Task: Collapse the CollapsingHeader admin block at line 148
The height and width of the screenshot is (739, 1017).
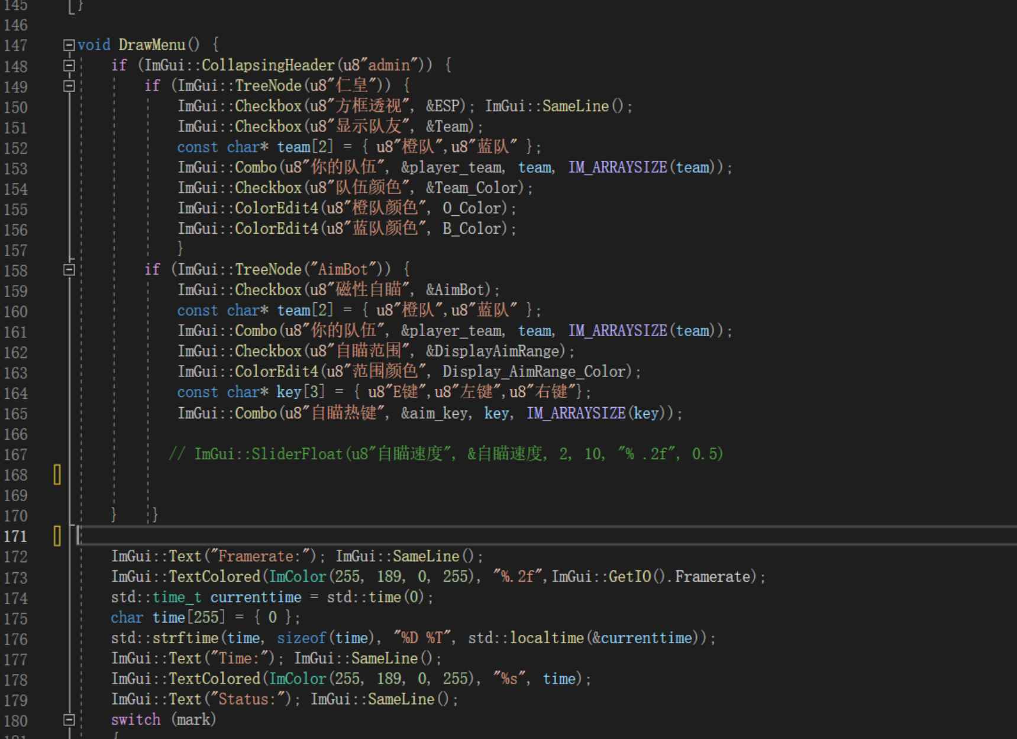Action: [x=69, y=65]
